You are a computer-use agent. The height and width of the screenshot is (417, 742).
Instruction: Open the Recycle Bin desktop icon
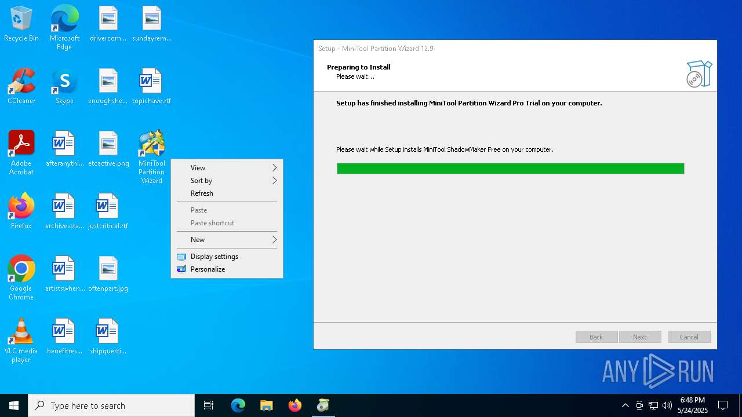21,24
